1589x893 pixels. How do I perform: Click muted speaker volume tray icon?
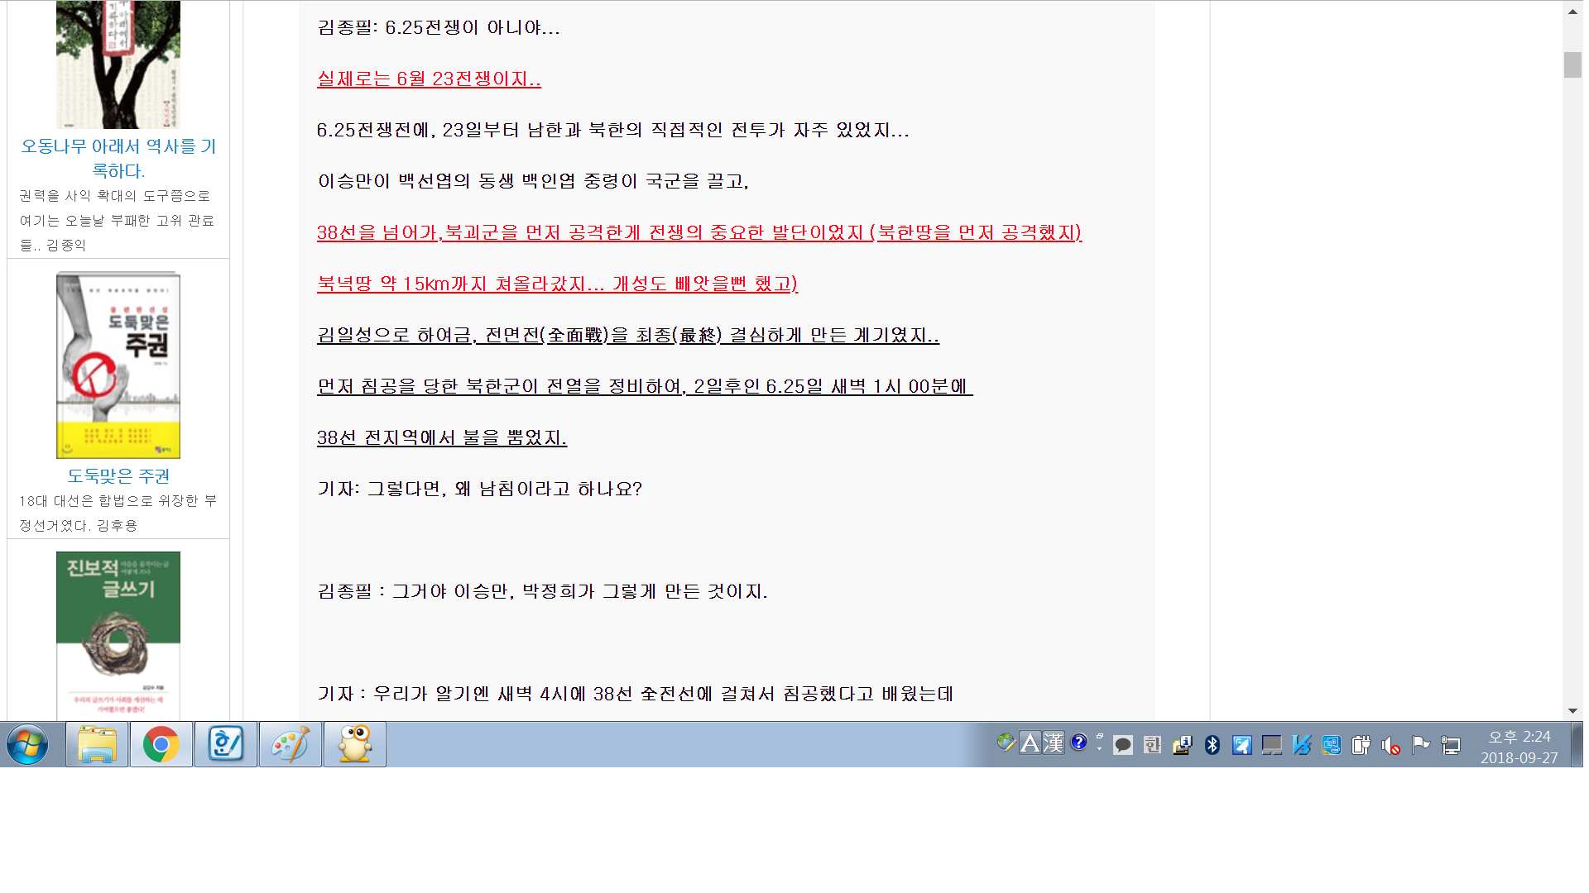point(1391,746)
